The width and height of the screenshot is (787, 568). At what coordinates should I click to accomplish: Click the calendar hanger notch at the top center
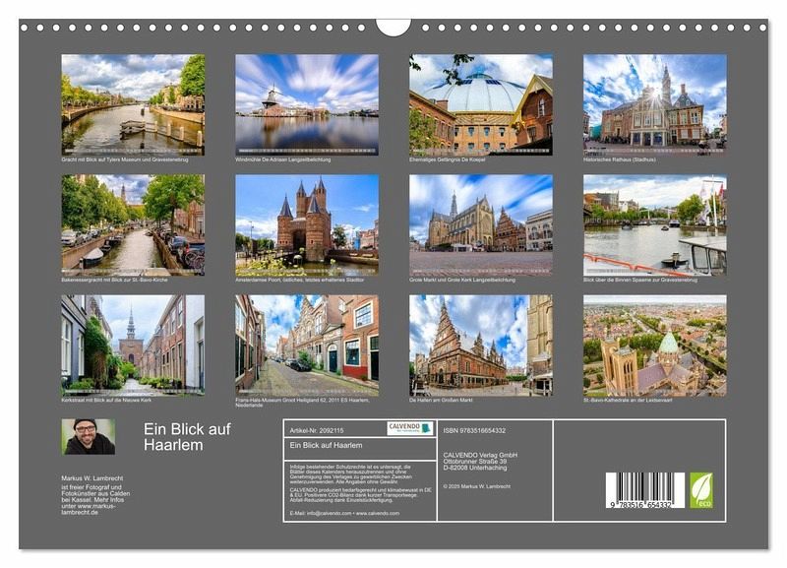point(393,28)
